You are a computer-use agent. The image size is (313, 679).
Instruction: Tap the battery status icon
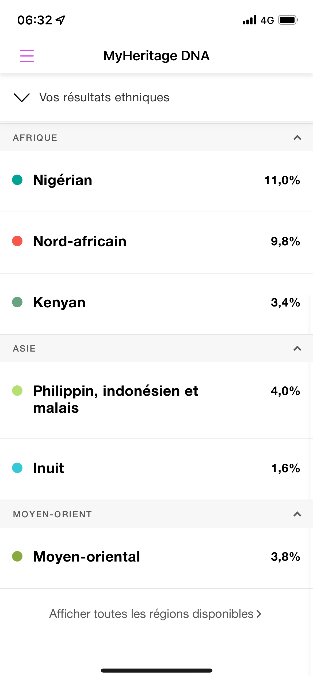coord(288,20)
